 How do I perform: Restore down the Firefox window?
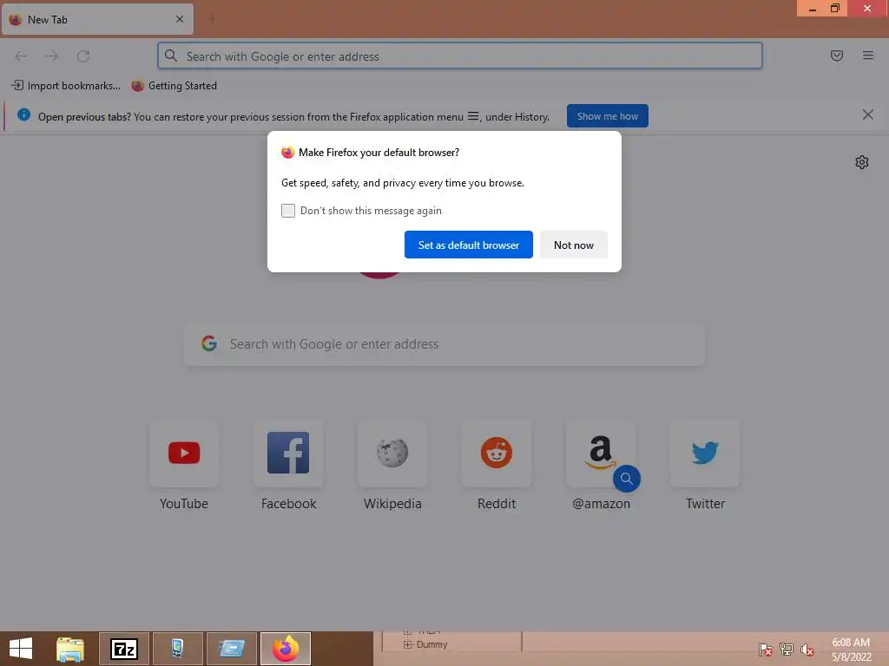pyautogui.click(x=835, y=9)
